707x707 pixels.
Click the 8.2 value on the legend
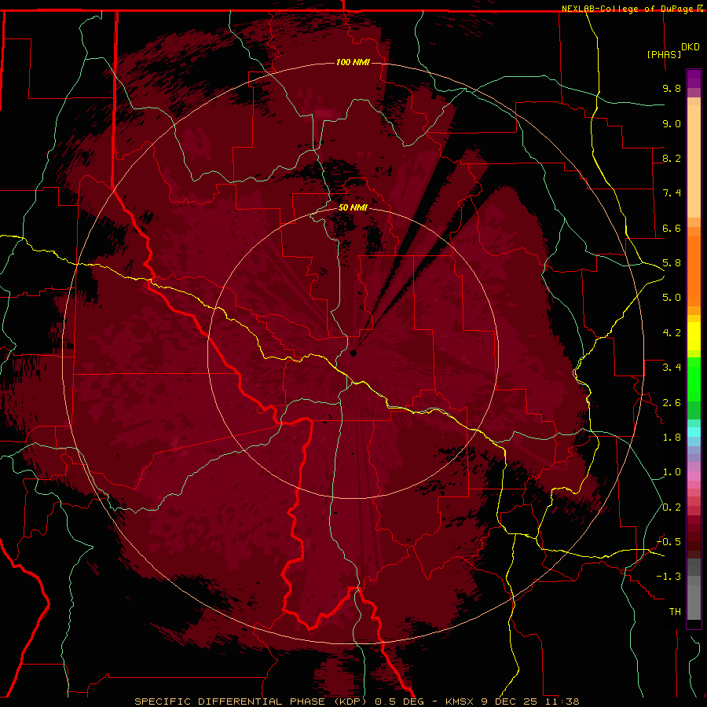(672, 158)
